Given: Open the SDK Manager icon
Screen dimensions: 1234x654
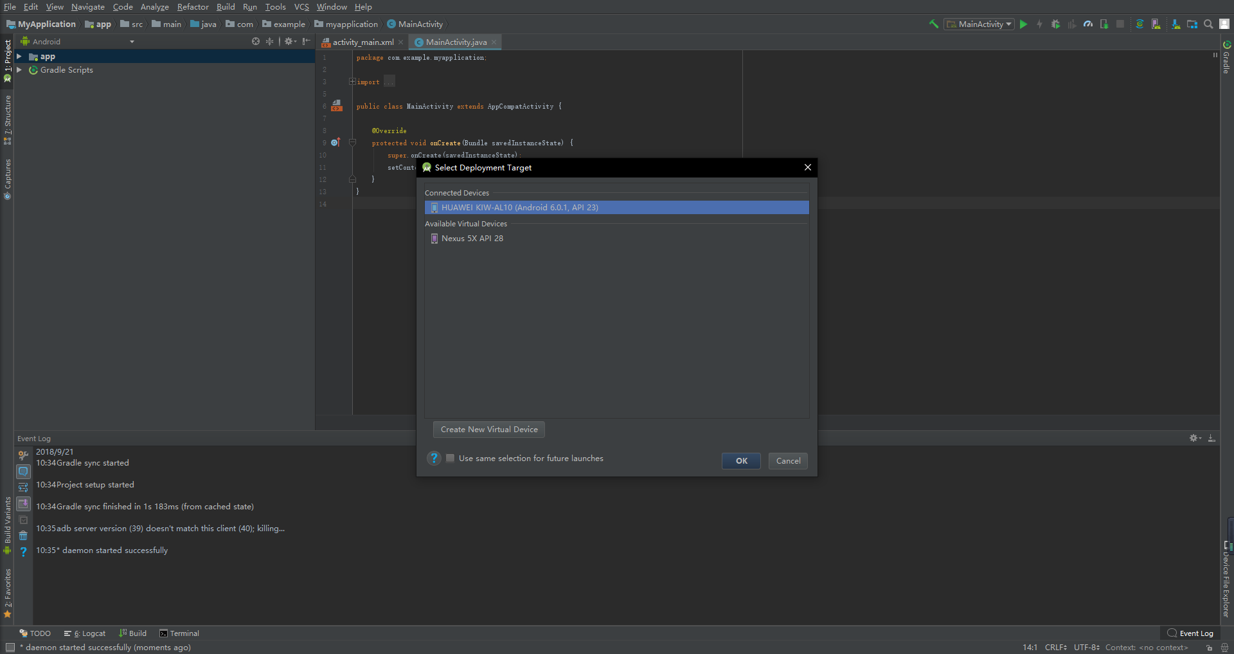Looking at the screenshot, I should (x=1176, y=24).
